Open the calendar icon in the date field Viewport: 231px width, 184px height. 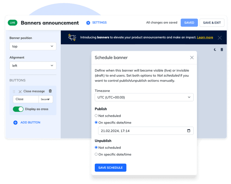pos(189,131)
